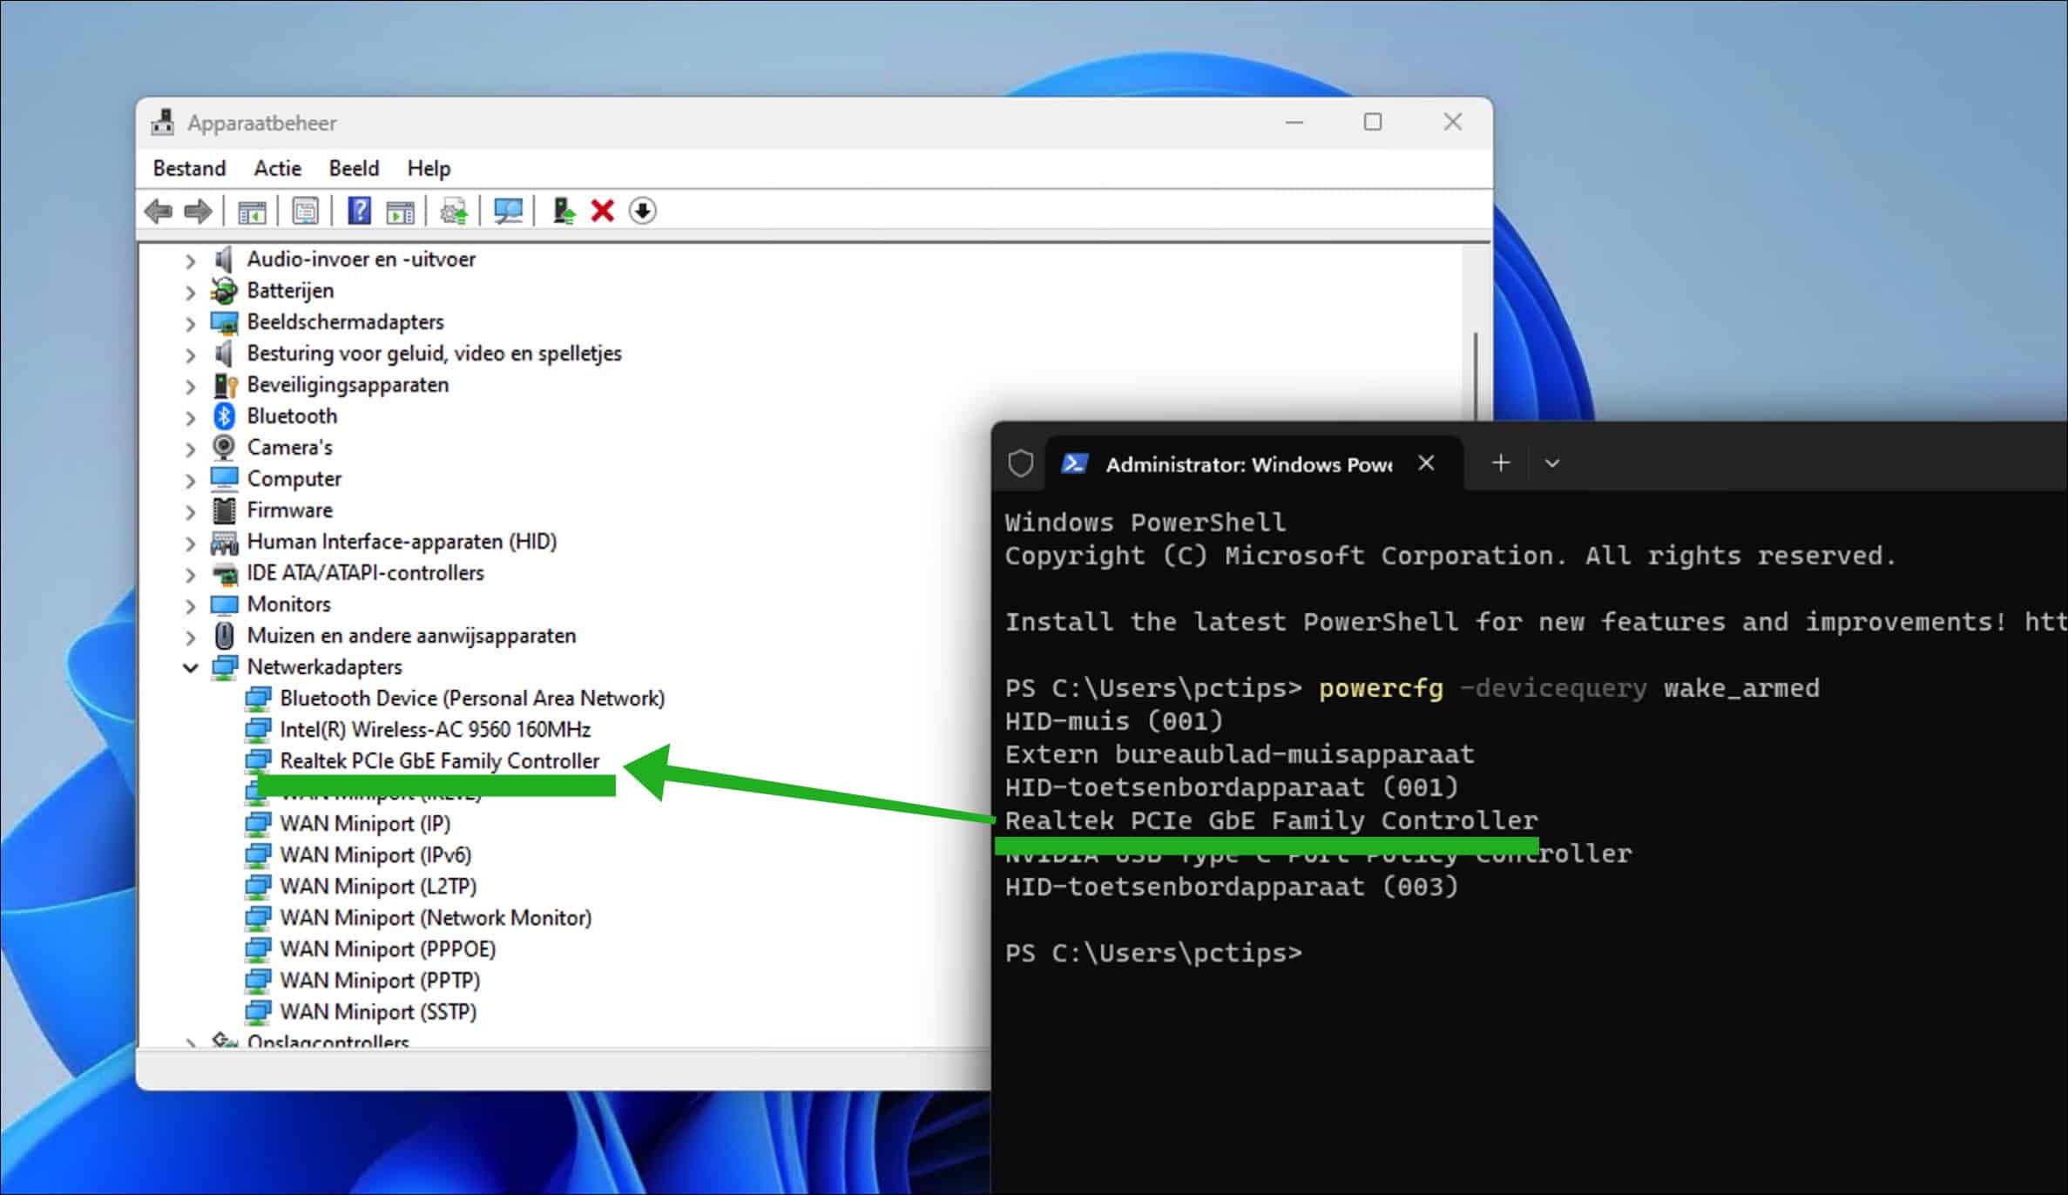Image resolution: width=2068 pixels, height=1195 pixels.
Task: Open terminal tab dropdown chevron
Action: coord(1551,463)
